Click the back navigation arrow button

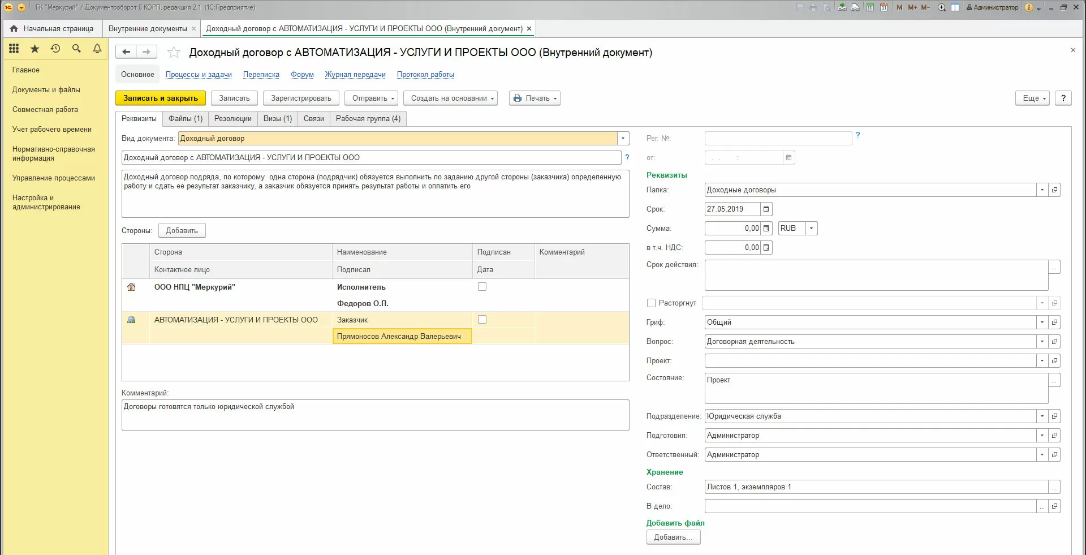(126, 52)
